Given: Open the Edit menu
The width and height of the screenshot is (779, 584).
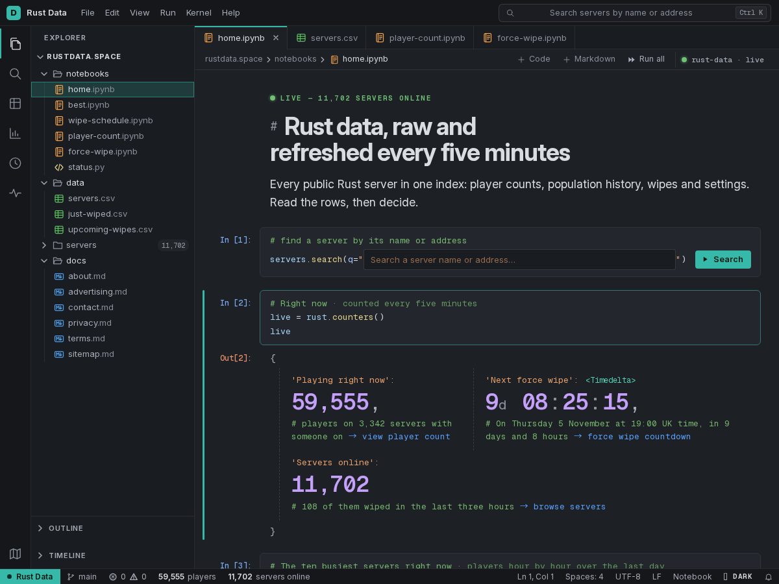Looking at the screenshot, I should click(x=112, y=12).
